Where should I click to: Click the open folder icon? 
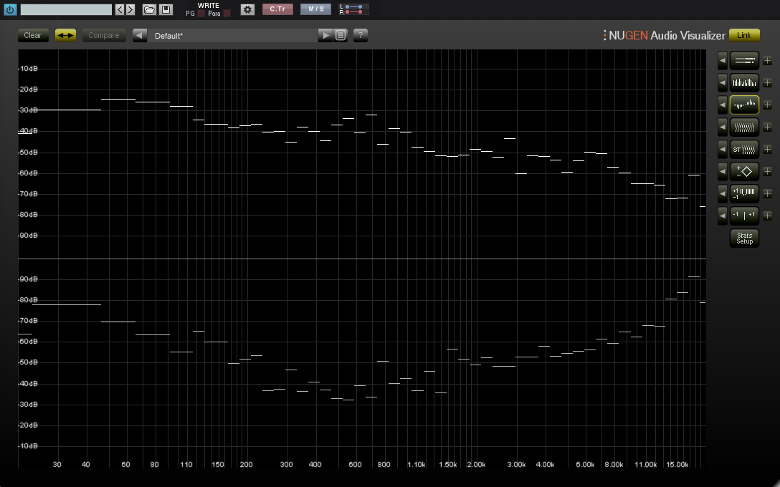point(149,10)
